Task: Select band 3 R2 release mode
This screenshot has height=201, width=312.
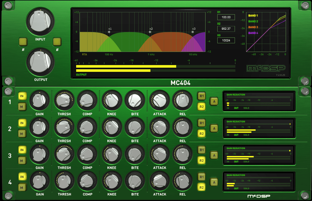Action: pyautogui.click(x=201, y=160)
